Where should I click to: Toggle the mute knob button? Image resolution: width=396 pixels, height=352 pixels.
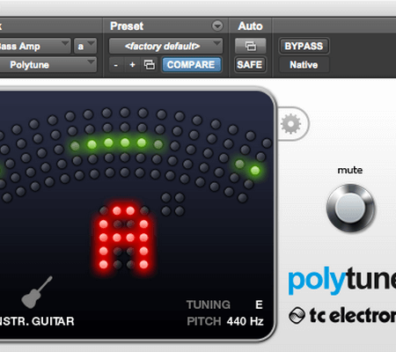pos(350,208)
